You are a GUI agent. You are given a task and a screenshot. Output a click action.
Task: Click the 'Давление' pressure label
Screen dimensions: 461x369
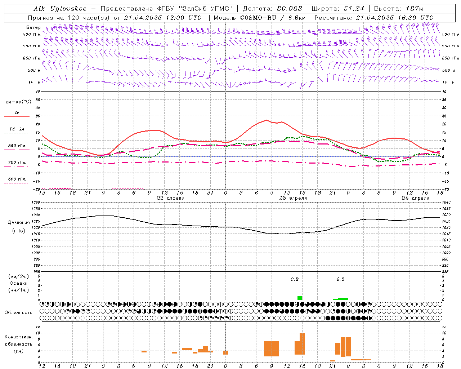pyautogui.click(x=19, y=223)
